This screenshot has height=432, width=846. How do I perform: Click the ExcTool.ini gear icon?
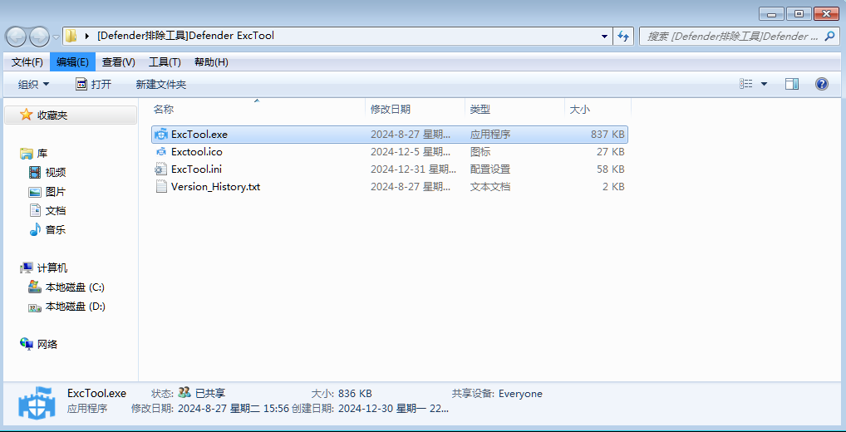click(x=160, y=169)
